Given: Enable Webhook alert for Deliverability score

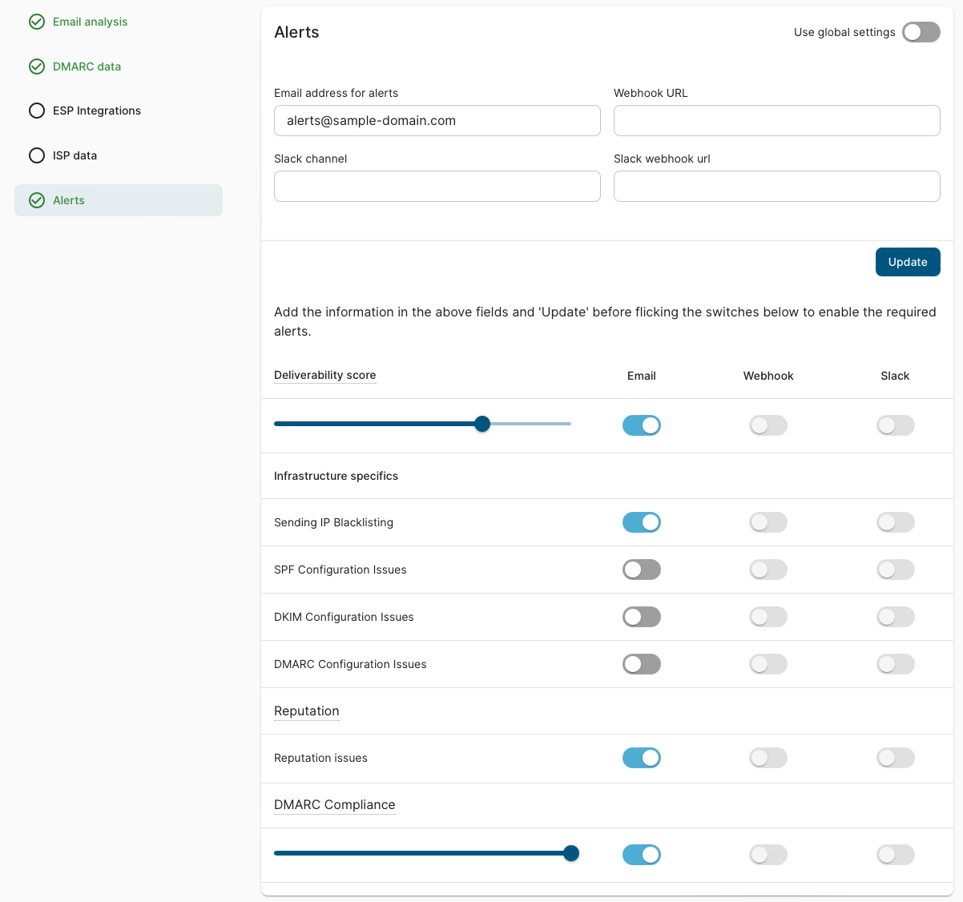Looking at the screenshot, I should (768, 425).
